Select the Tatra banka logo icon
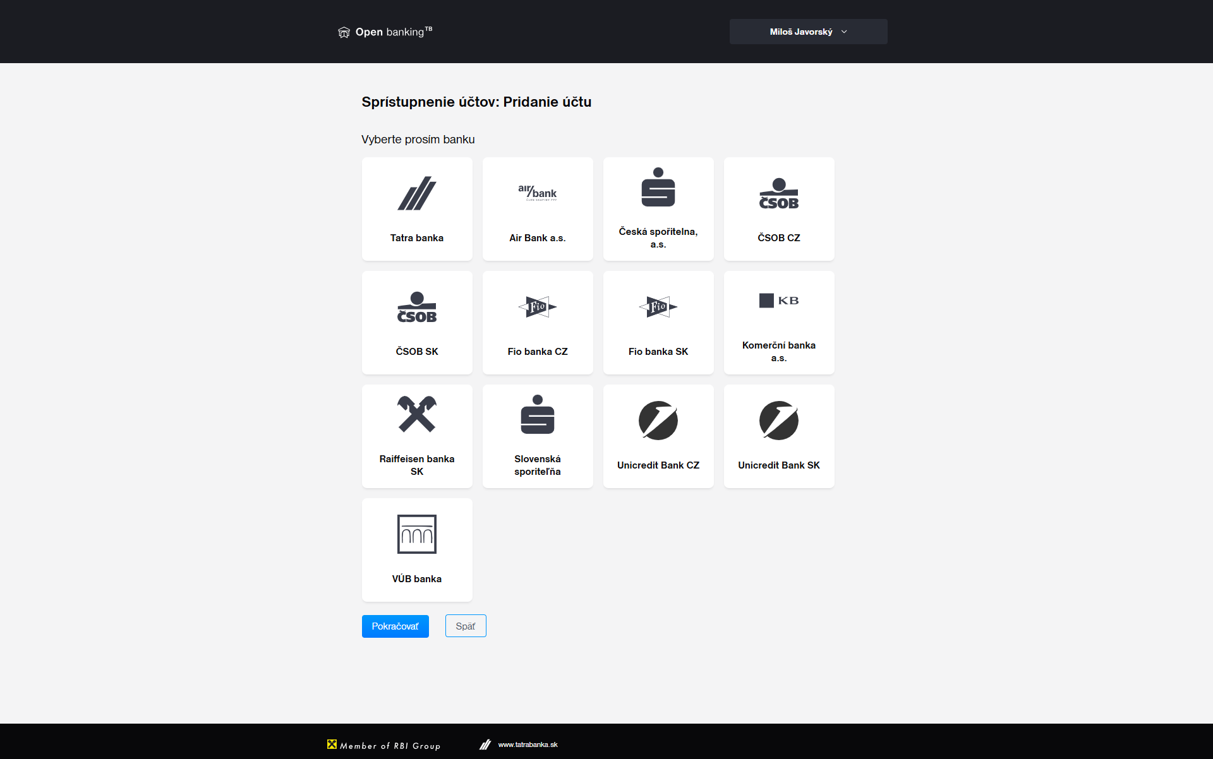 coord(417,193)
